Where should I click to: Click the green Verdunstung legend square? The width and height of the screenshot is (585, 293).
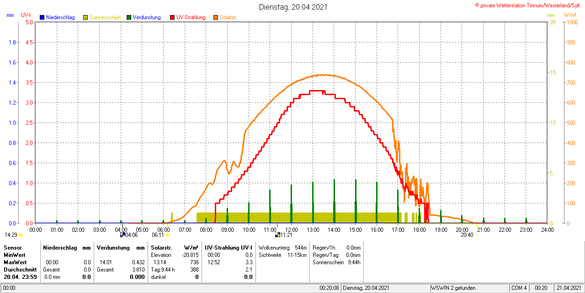(129, 17)
